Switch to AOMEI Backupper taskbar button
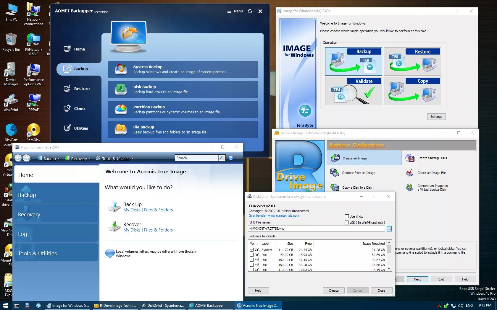The height and width of the screenshot is (310, 497). (210, 306)
